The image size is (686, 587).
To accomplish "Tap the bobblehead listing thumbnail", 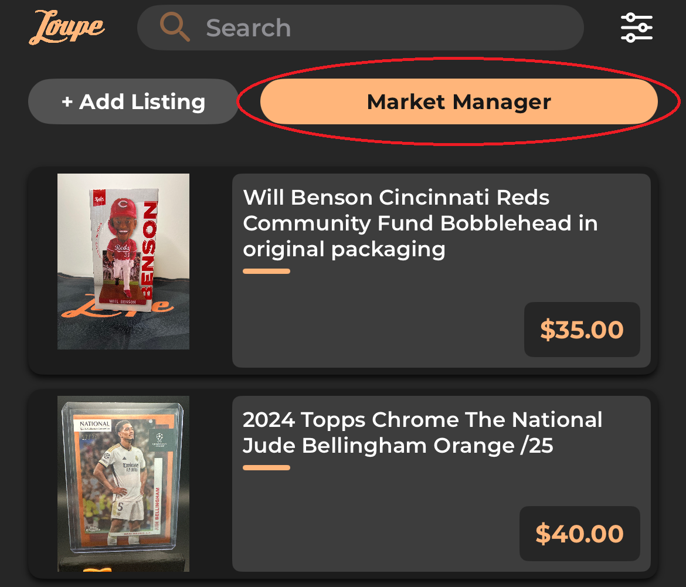I will pyautogui.click(x=123, y=261).
